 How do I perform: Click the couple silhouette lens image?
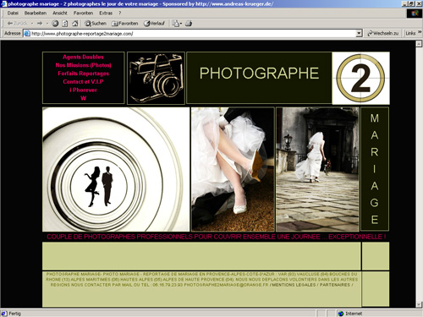tap(116, 169)
